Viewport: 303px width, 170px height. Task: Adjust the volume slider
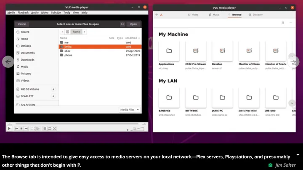[137, 128]
